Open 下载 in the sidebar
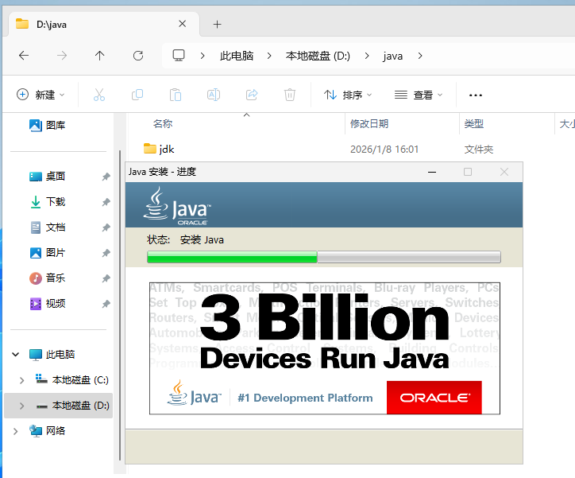The image size is (575, 478). point(48,201)
